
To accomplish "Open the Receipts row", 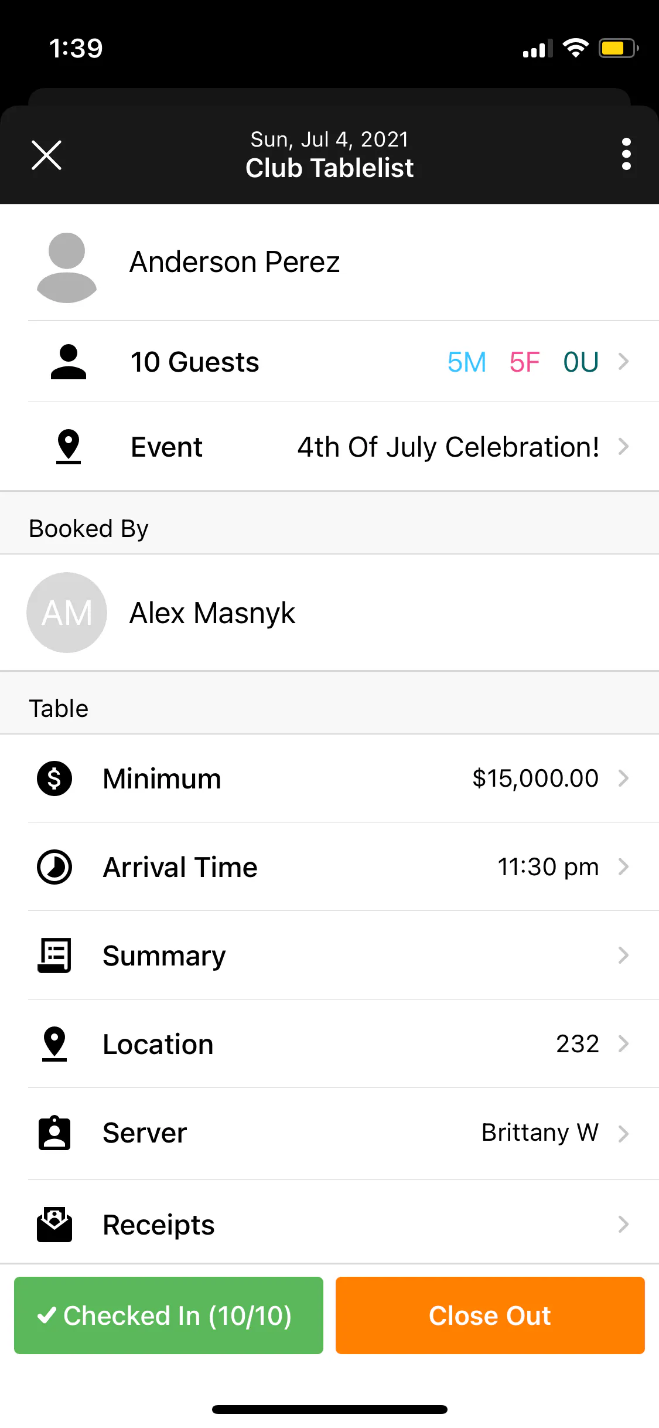I will (351, 1225).
